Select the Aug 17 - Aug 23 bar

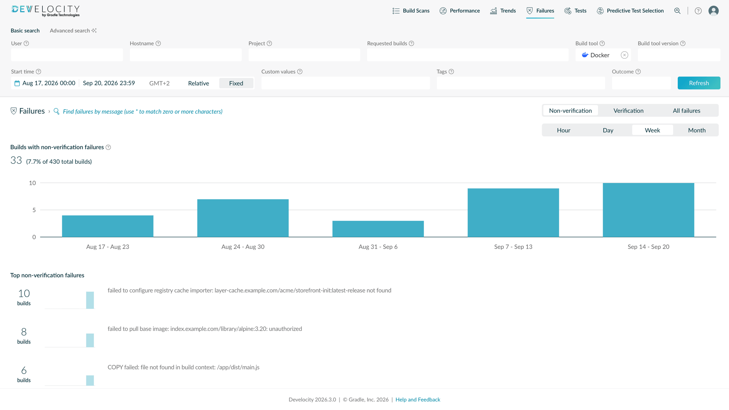[x=108, y=226]
